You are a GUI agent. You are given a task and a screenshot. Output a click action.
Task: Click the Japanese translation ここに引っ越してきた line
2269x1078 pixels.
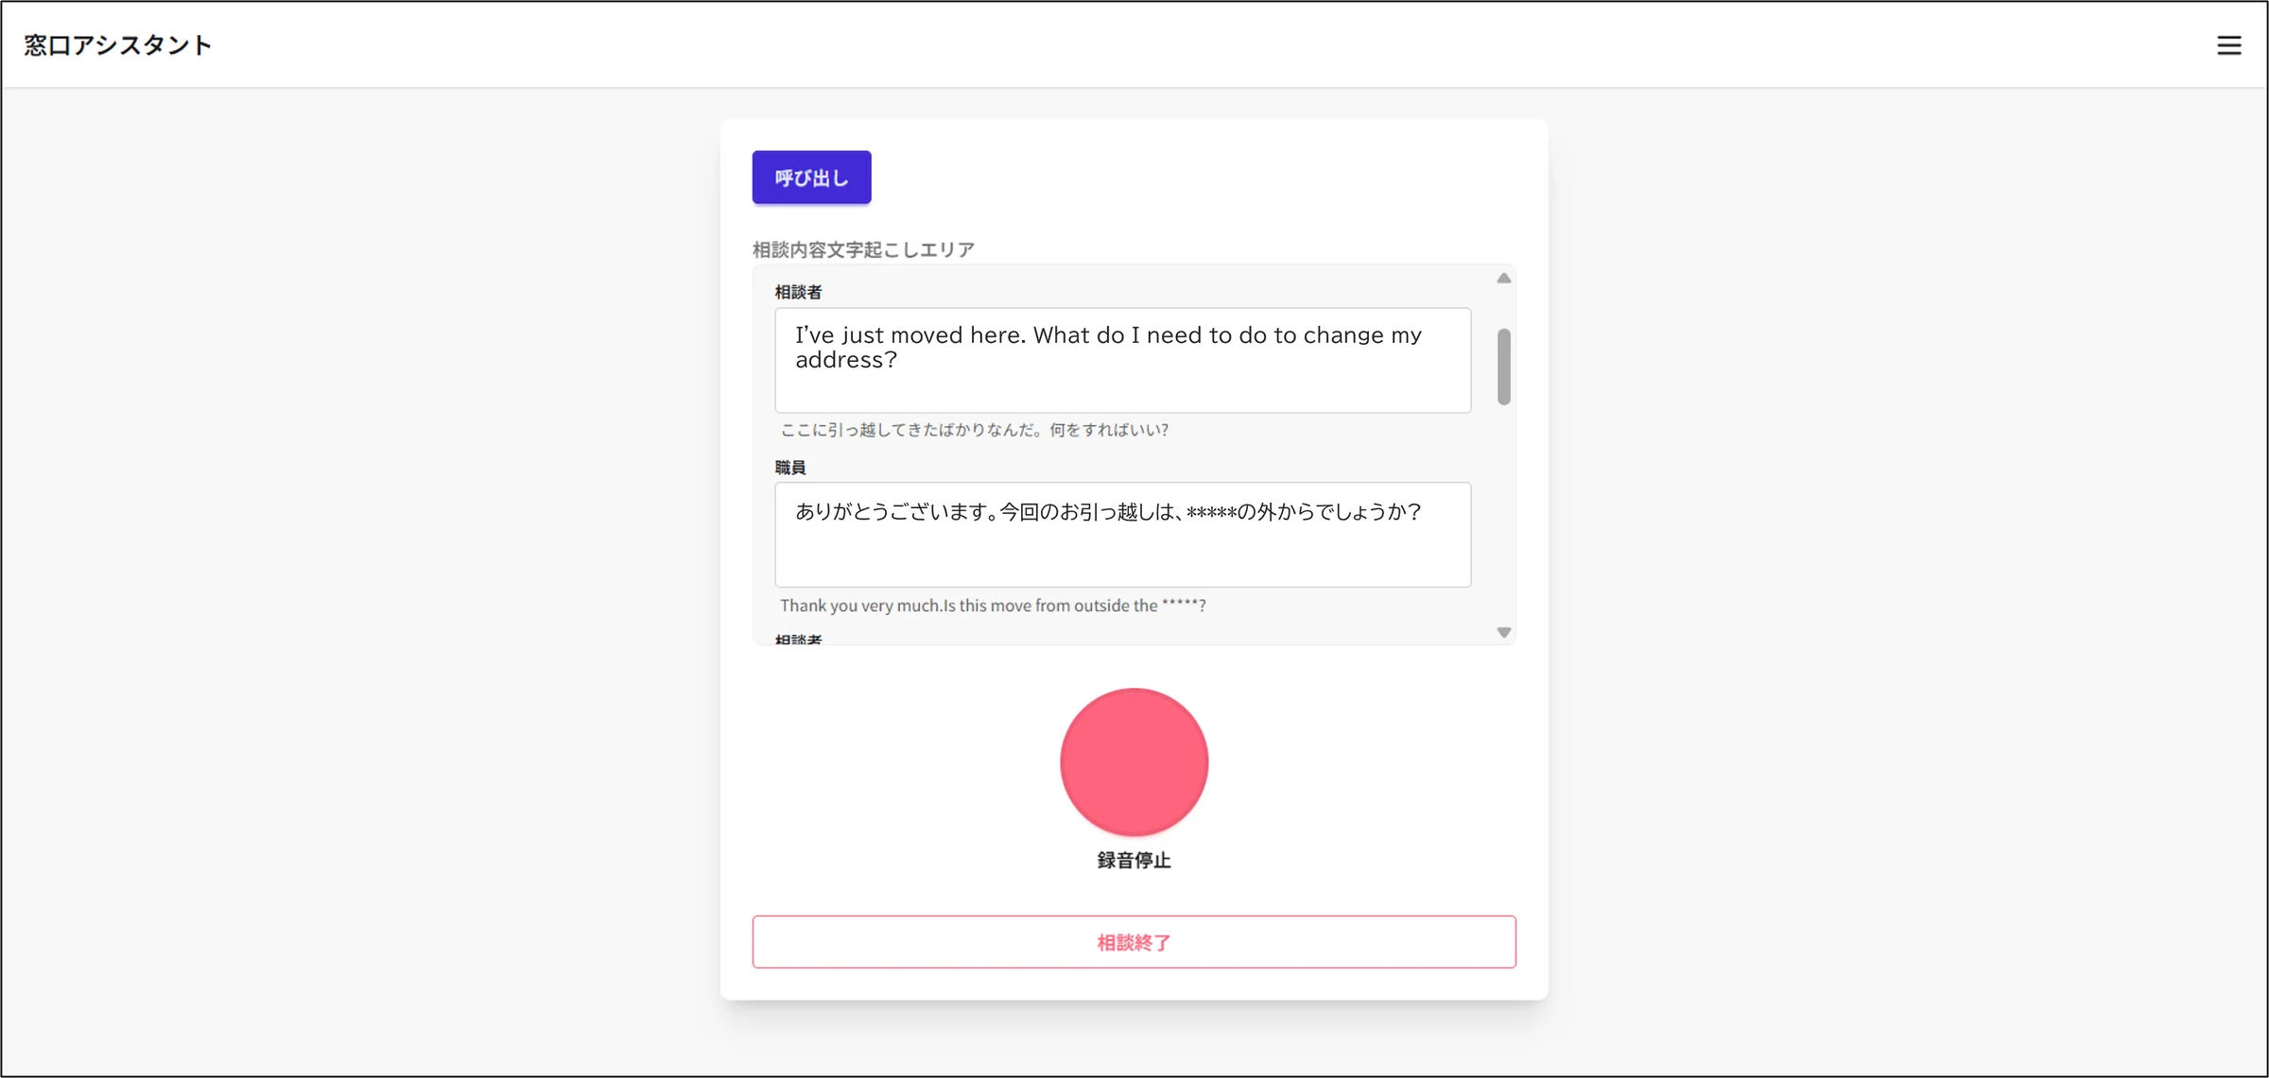974,430
